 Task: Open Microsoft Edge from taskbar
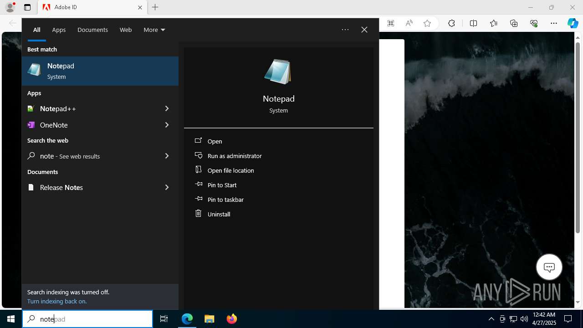[187, 319]
